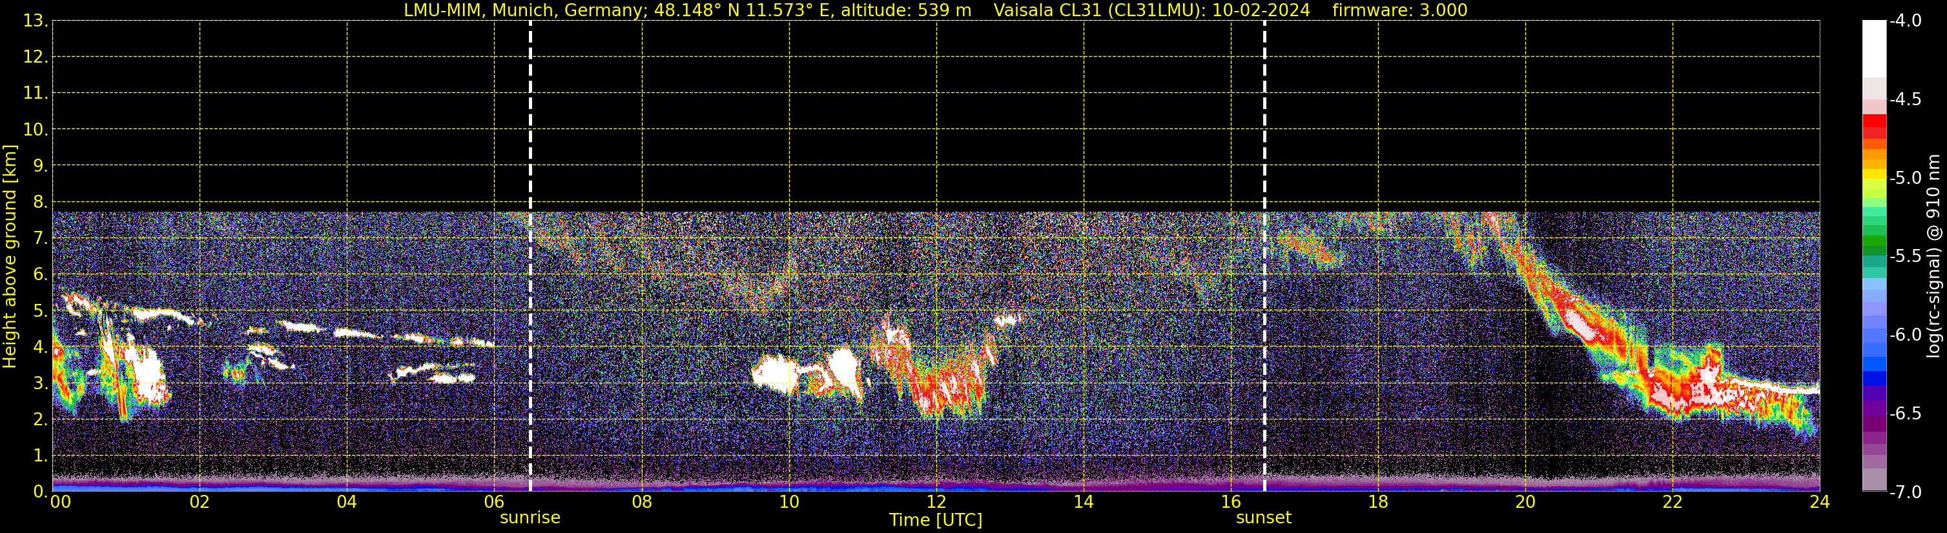
Task: Click the white dashed sunset marker line
Action: (x=1264, y=256)
